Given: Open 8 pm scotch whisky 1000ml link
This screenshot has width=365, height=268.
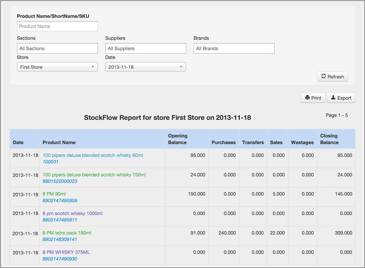Looking at the screenshot, I should pyautogui.click(x=73, y=214).
